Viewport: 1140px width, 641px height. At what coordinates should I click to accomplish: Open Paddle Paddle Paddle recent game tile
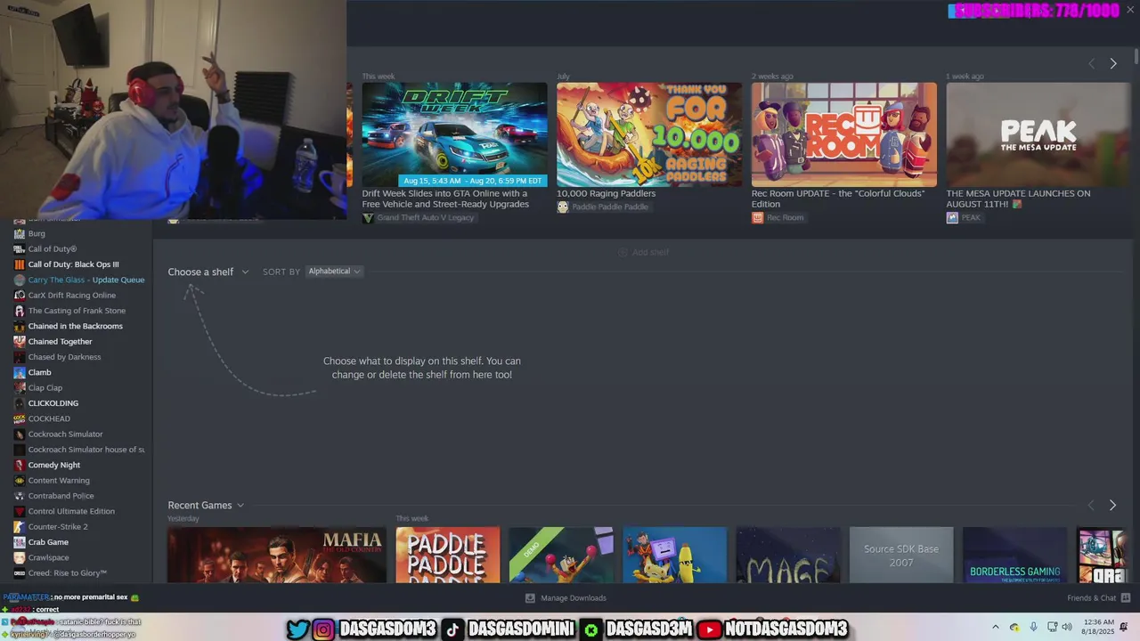tap(448, 555)
